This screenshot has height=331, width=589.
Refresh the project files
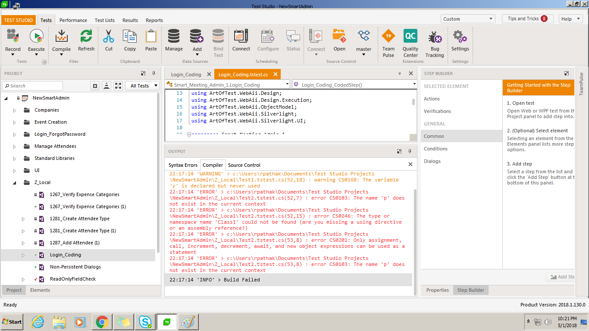[86, 36]
